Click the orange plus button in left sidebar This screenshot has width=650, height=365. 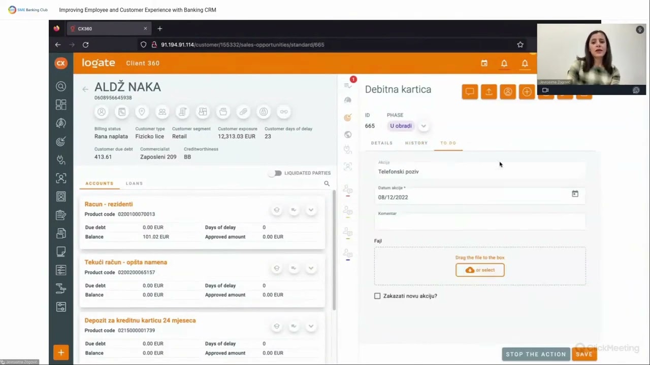point(61,352)
